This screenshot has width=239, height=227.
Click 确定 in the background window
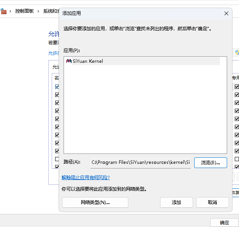pos(224,223)
